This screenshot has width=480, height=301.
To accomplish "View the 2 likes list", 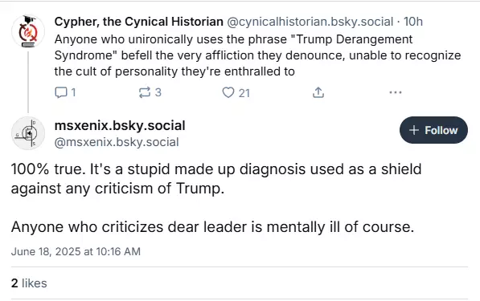I will pyautogui.click(x=29, y=283).
